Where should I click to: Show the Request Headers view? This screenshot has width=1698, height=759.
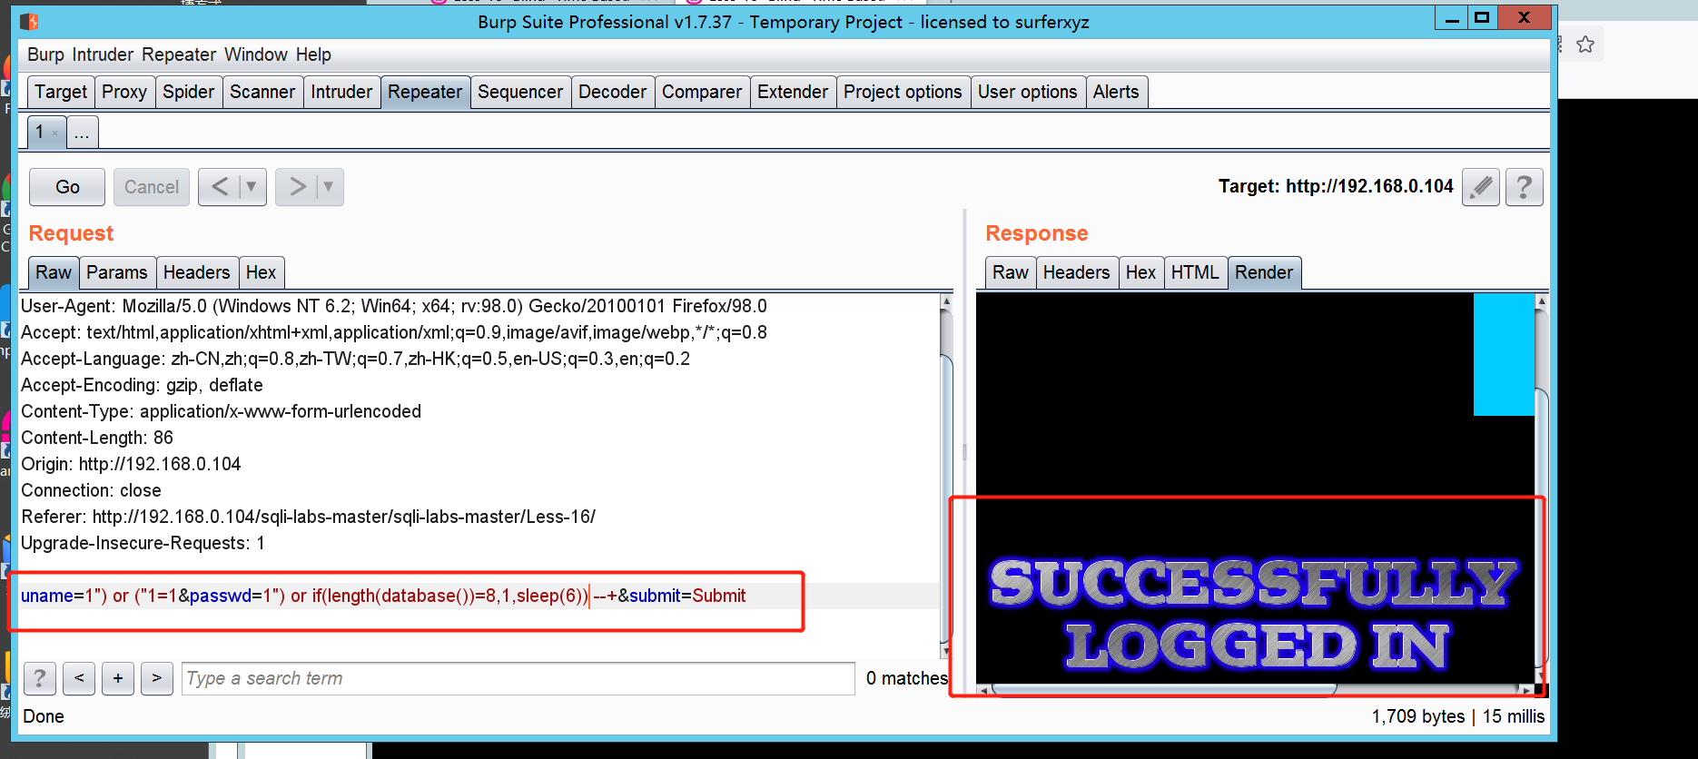tap(196, 272)
